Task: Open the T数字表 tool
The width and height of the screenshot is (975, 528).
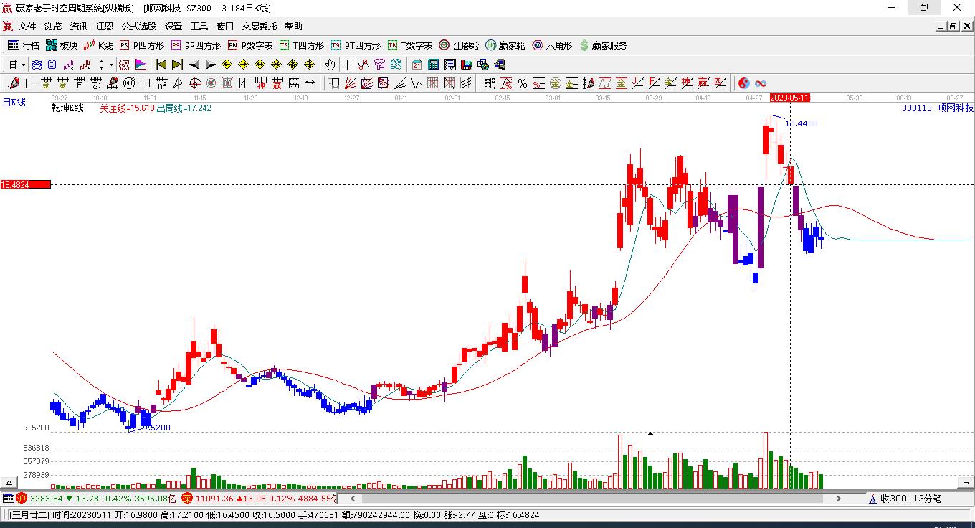Action: (x=410, y=45)
